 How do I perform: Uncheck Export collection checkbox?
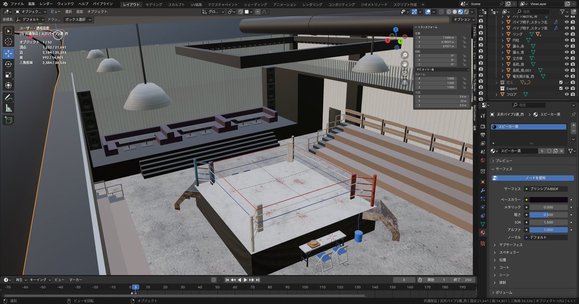[560, 89]
